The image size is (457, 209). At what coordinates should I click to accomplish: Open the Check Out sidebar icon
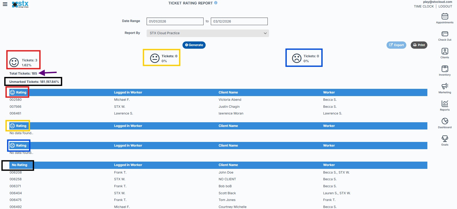[x=445, y=34]
